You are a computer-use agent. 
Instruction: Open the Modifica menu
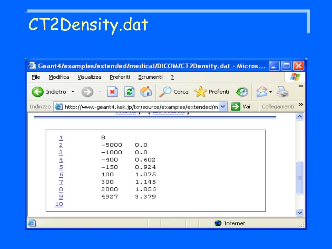pyautogui.click(x=59, y=77)
